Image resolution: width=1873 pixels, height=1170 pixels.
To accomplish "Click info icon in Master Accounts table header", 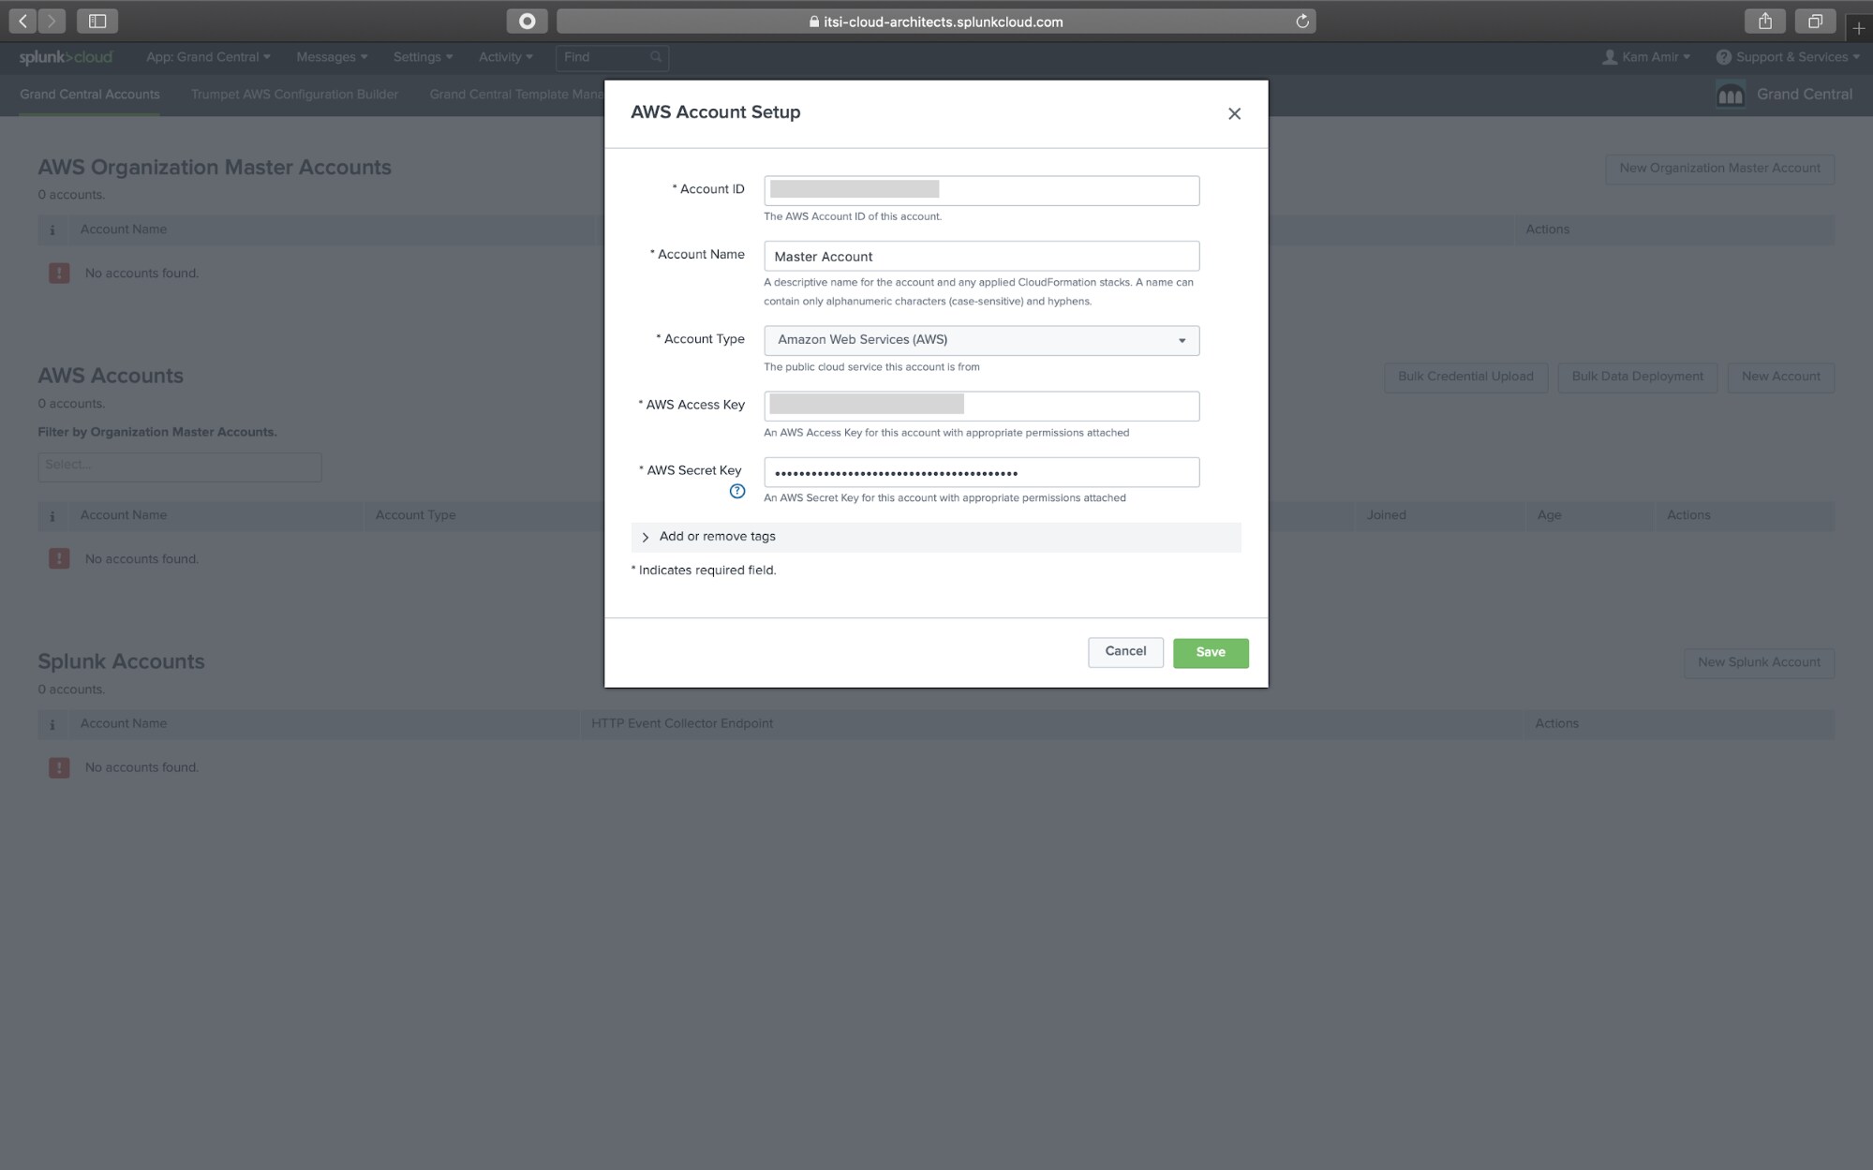I will (x=52, y=230).
